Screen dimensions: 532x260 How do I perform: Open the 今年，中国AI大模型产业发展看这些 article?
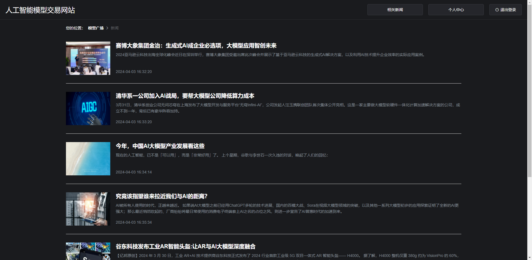coord(160,146)
